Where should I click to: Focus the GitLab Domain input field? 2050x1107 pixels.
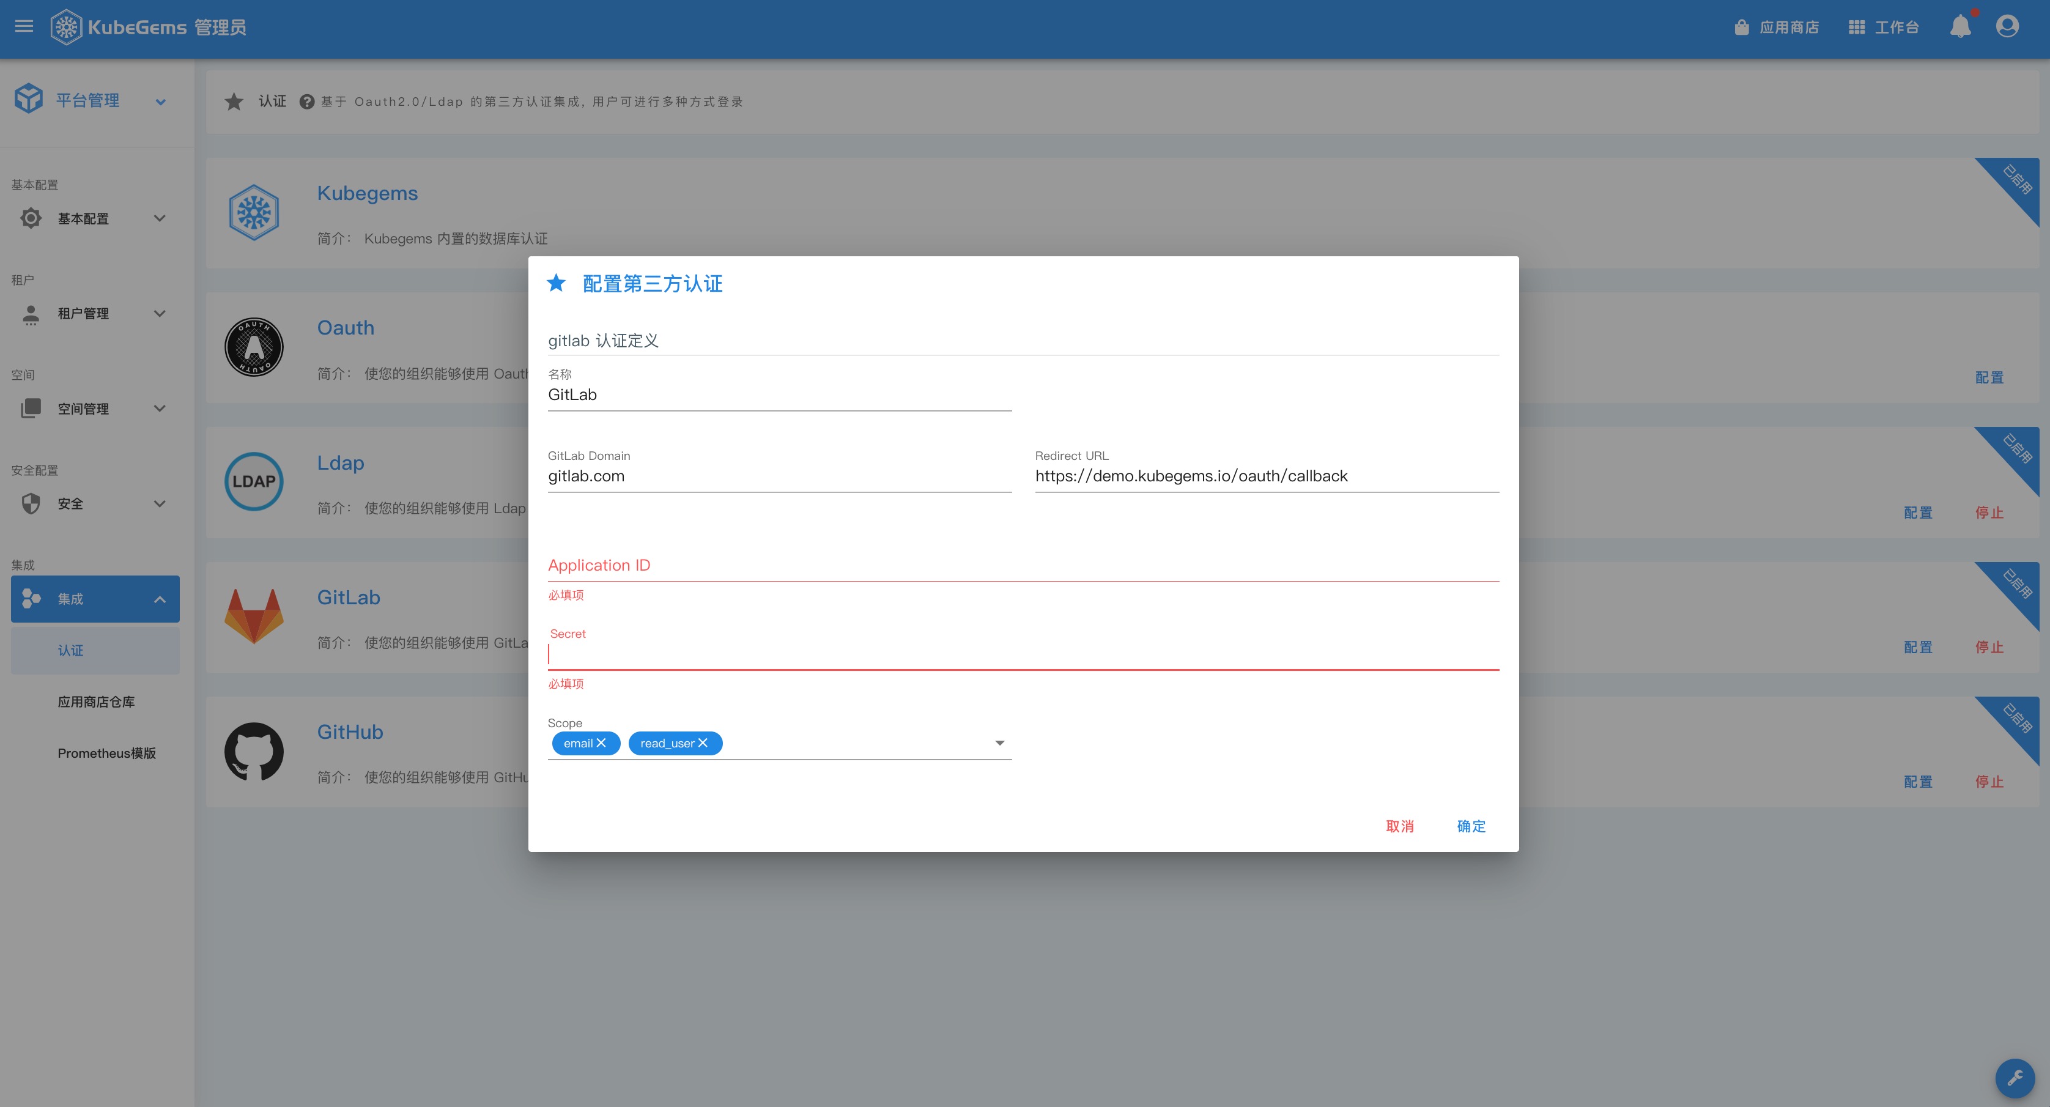tap(780, 476)
